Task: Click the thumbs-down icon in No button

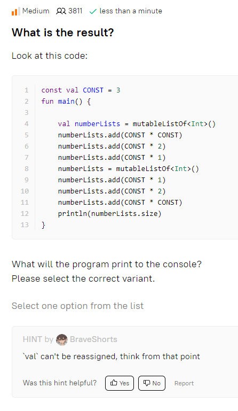Action: [x=147, y=383]
